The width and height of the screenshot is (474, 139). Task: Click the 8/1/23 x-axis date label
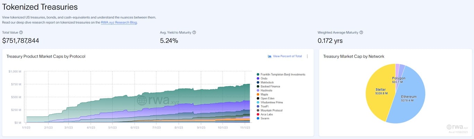pos(178,128)
